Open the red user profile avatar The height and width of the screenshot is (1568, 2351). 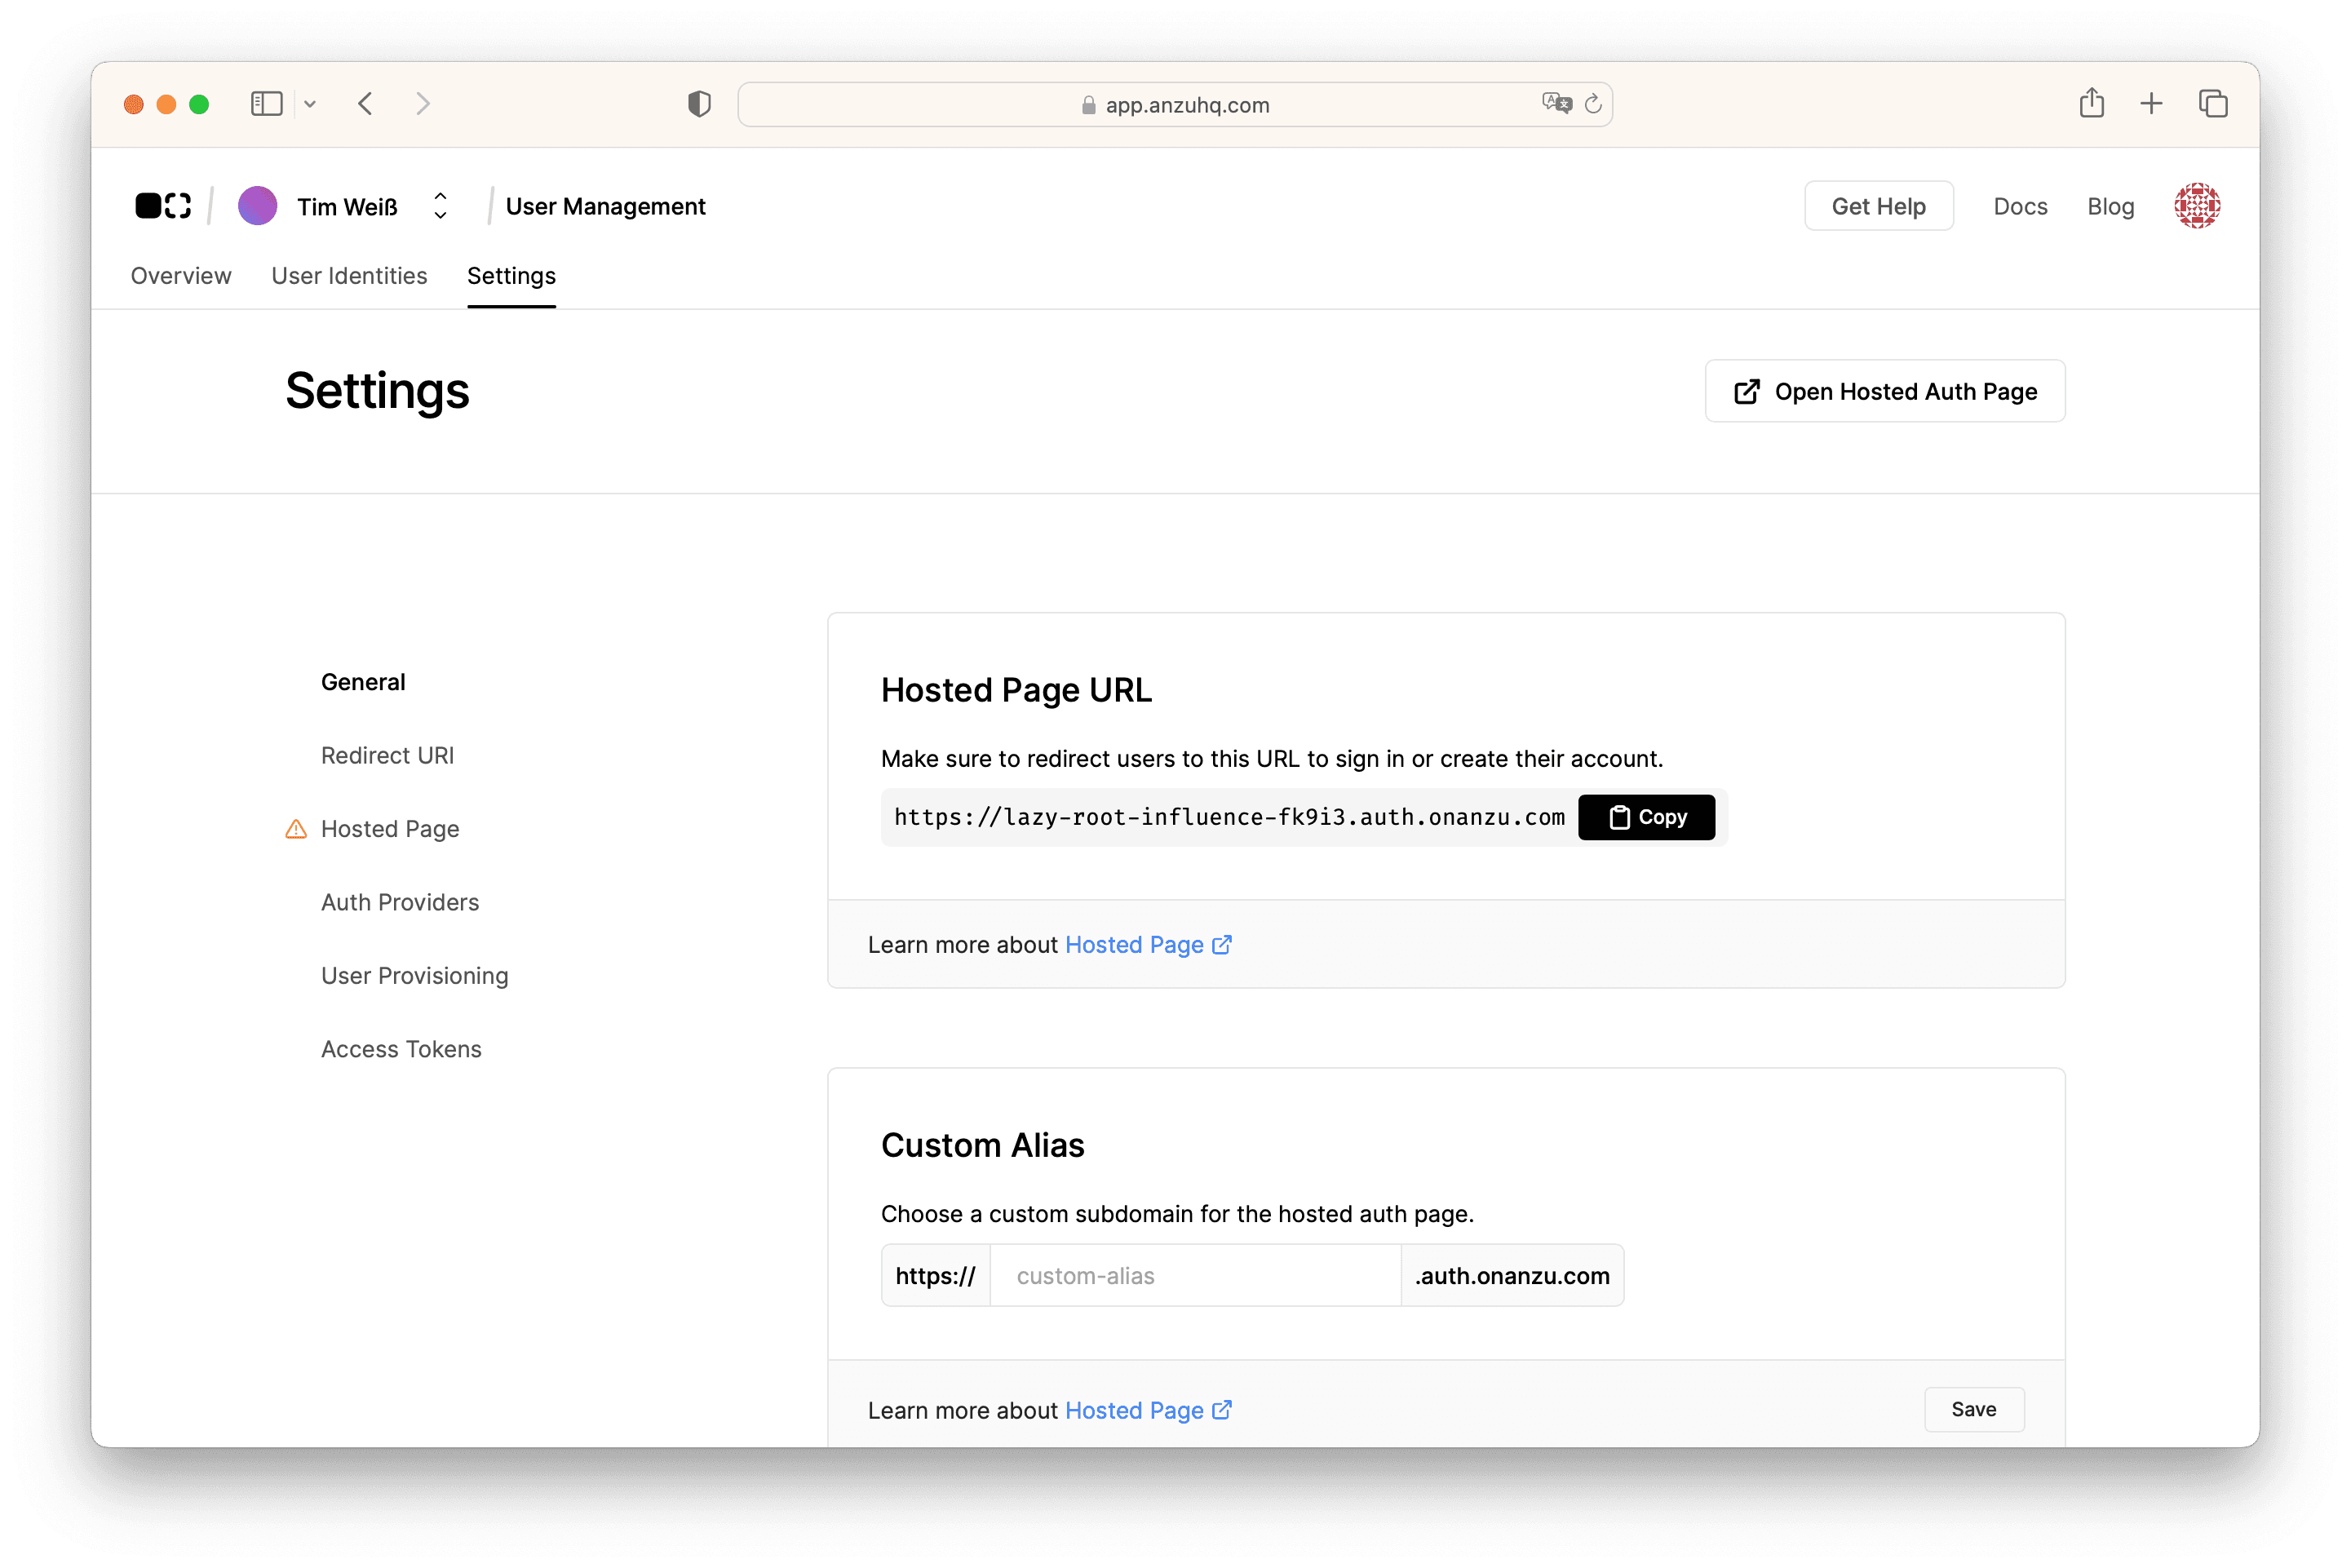pos(2196,206)
